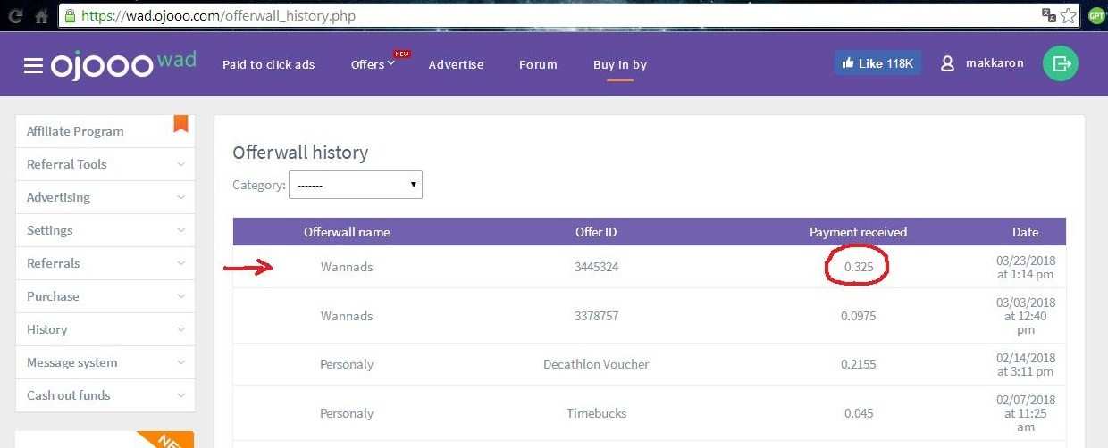The height and width of the screenshot is (448, 1108).
Task: Expand the Message system sidebar section
Action: pos(105,362)
